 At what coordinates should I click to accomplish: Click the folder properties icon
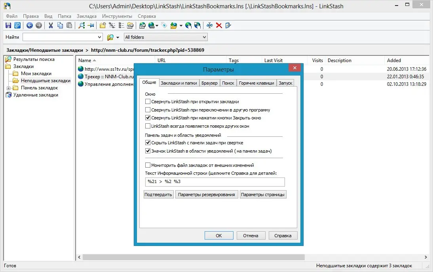point(130,25)
